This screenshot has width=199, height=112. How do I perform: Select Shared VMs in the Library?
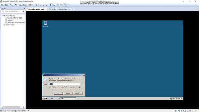(10, 25)
